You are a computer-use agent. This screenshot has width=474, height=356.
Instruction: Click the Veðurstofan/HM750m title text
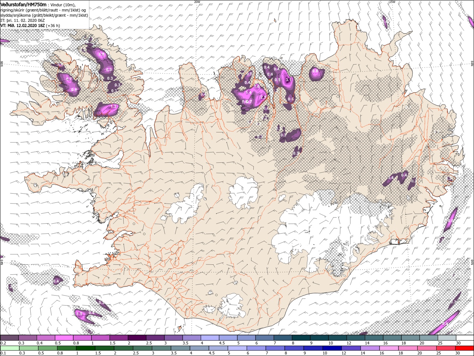(x=24, y=4)
